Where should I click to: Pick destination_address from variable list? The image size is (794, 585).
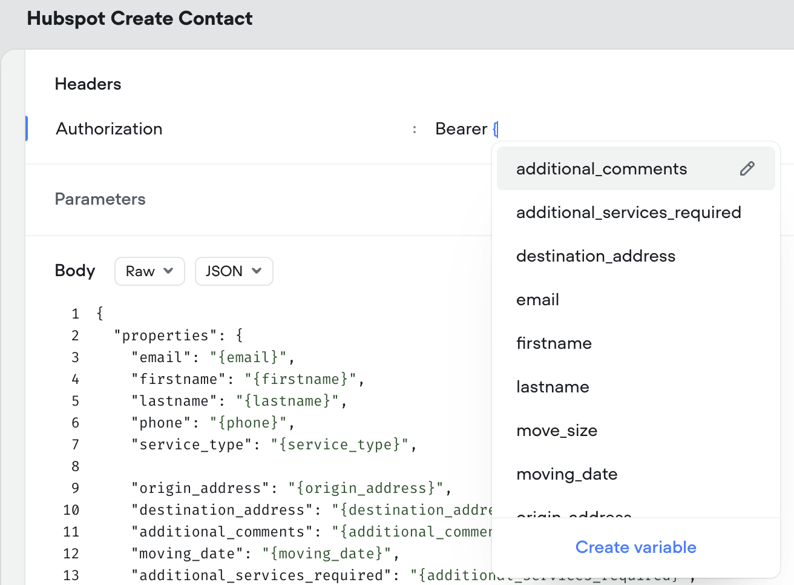click(595, 256)
